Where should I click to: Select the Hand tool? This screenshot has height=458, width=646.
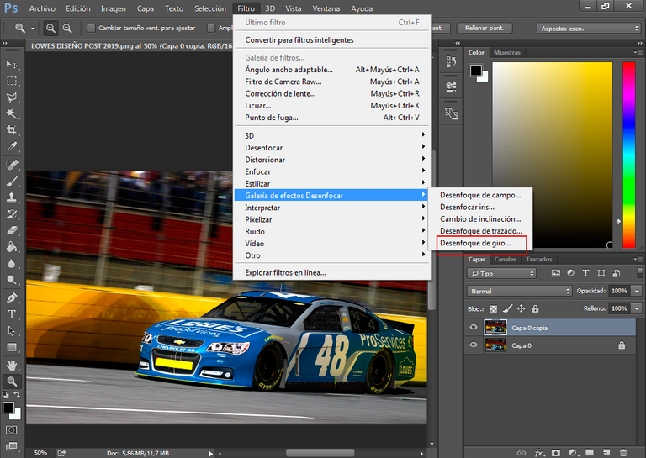pos(12,365)
